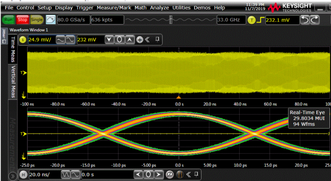Click the horizontal zoom Z icon

(170, 174)
